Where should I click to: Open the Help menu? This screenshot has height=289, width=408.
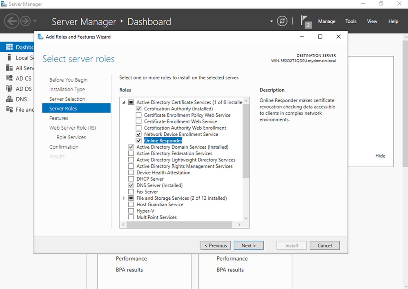393,21
